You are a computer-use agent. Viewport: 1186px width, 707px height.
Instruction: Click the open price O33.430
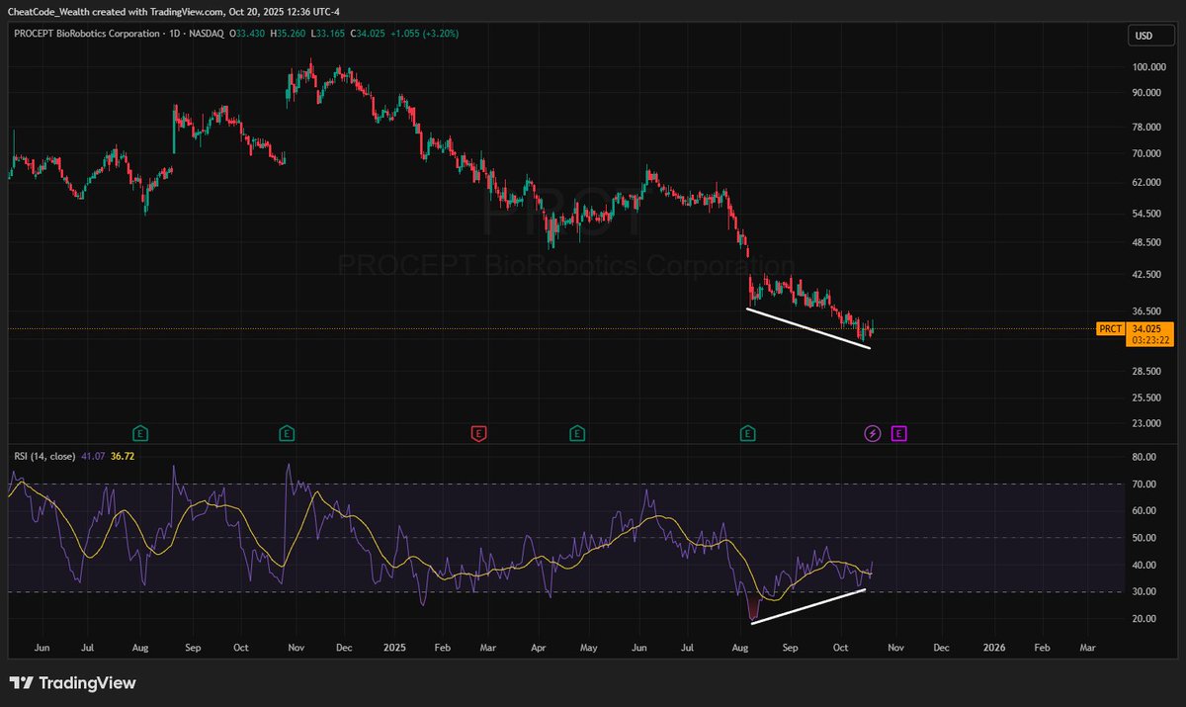[x=248, y=34]
